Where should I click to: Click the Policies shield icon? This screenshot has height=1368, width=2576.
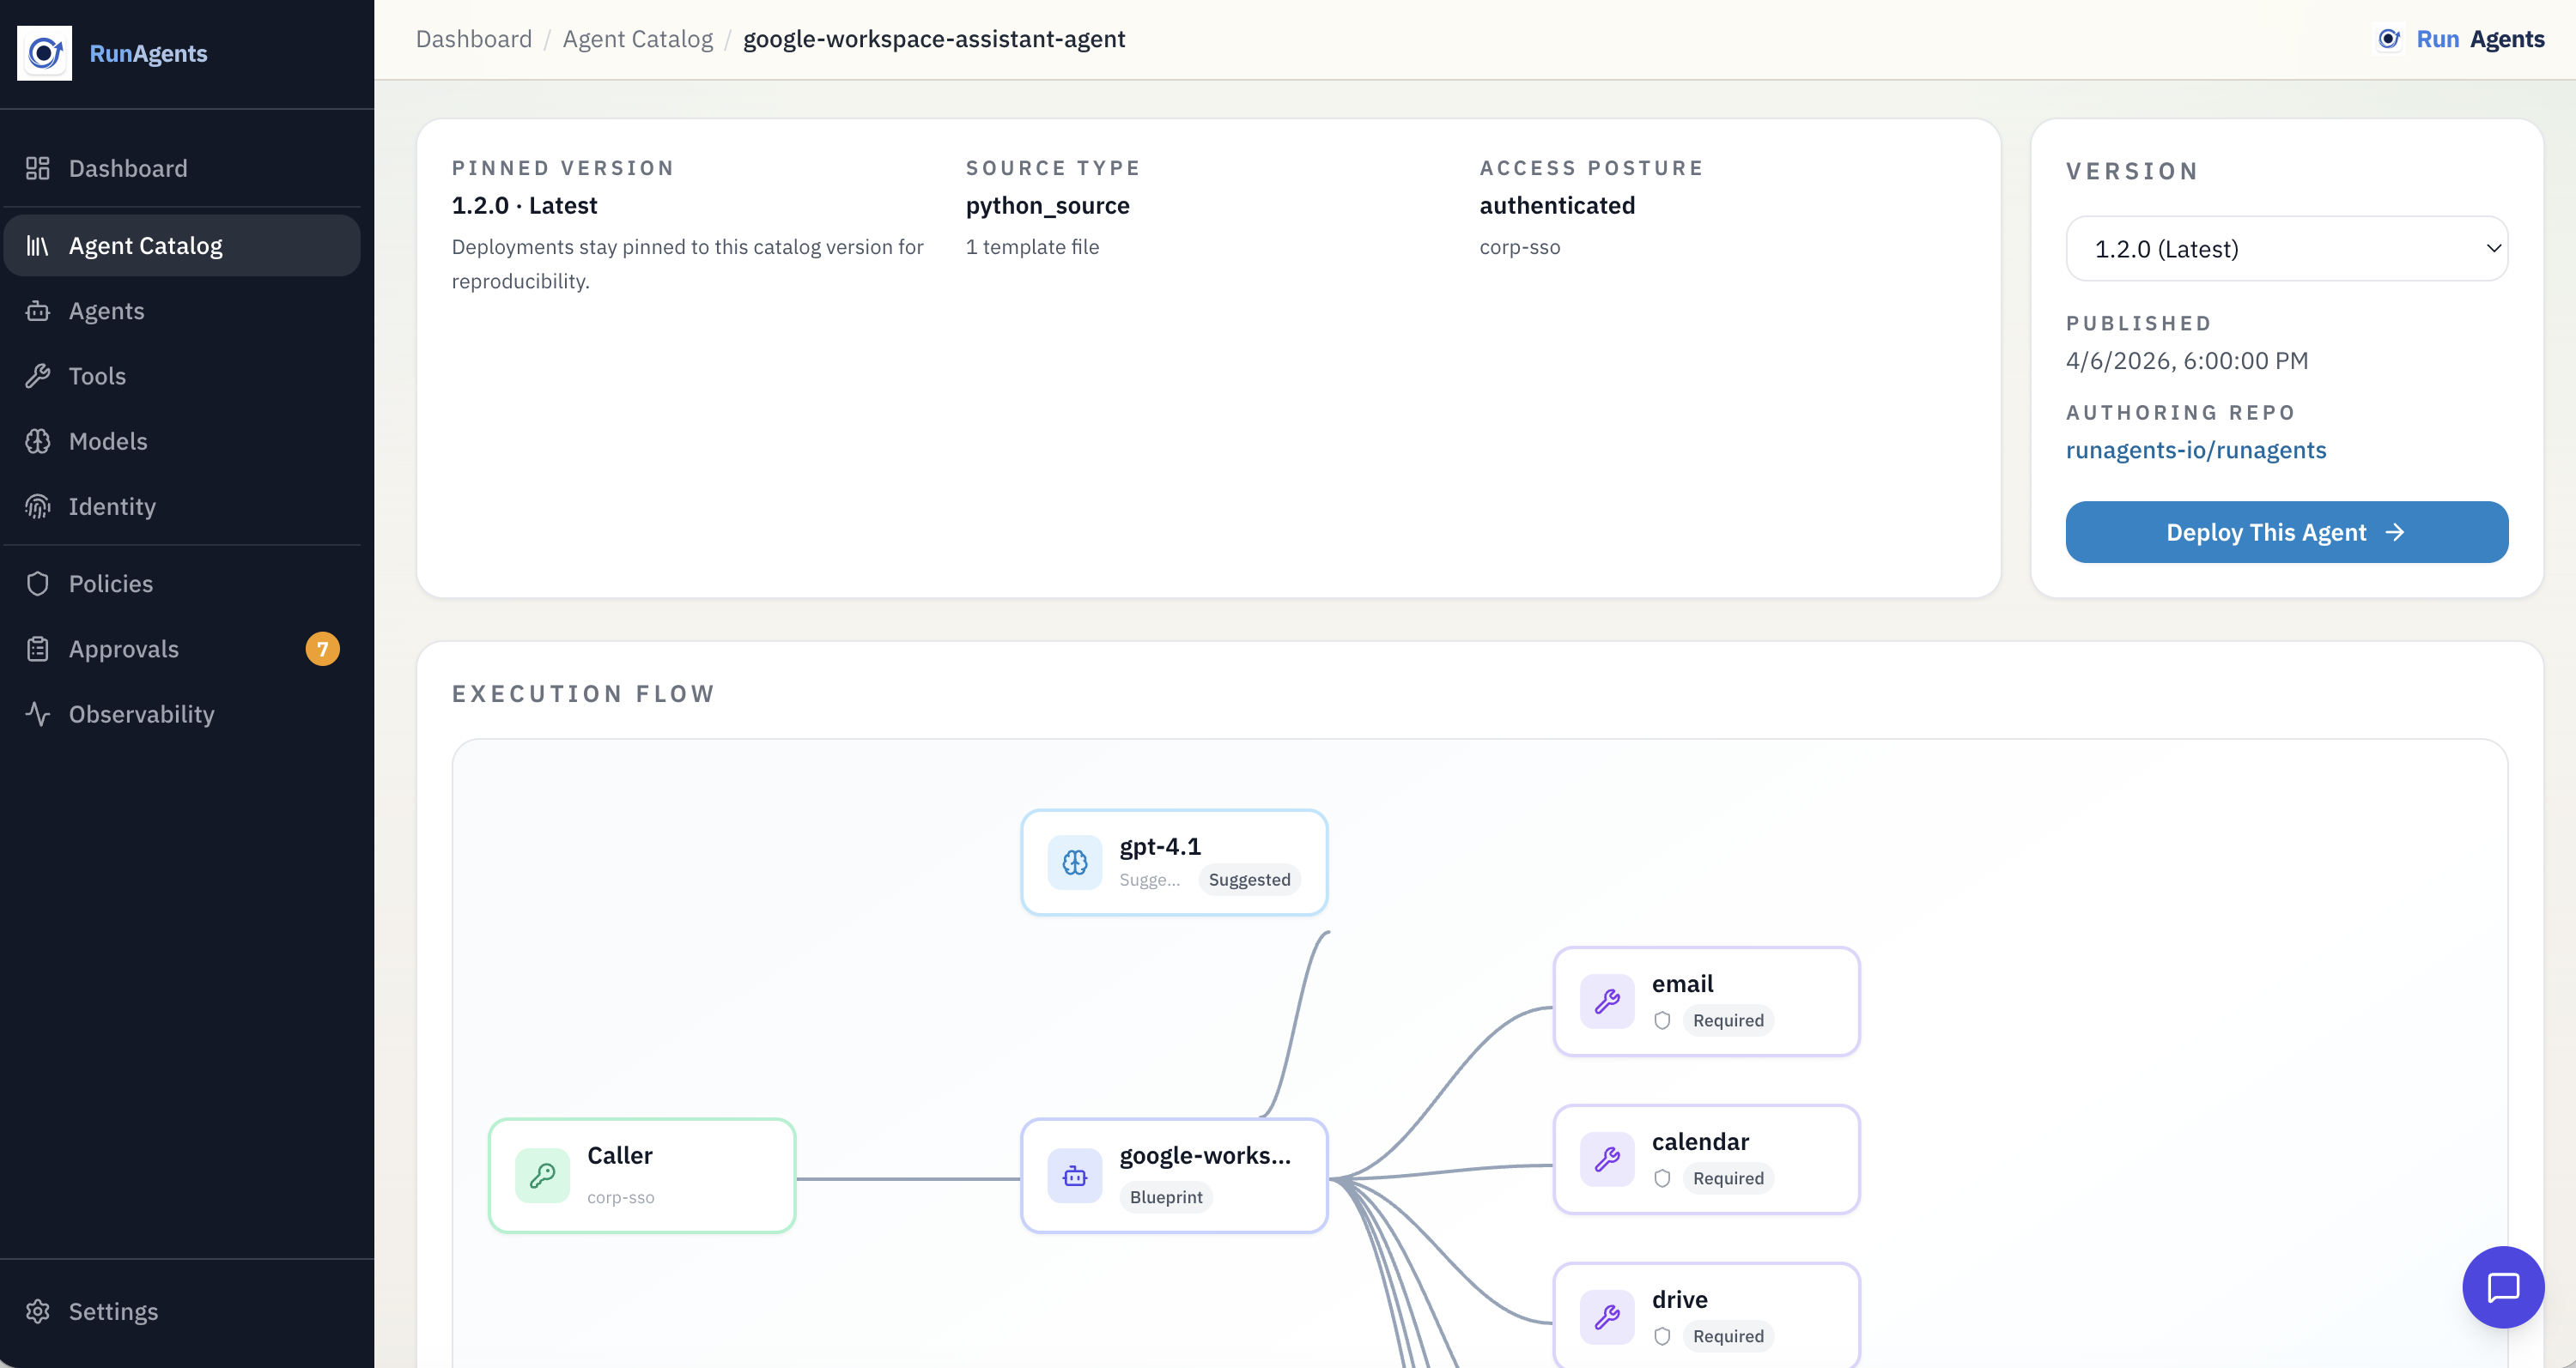(38, 583)
